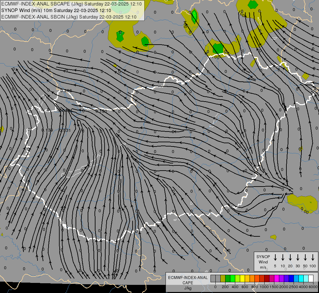Click the 50 m/s label in wind legend

click(305, 266)
